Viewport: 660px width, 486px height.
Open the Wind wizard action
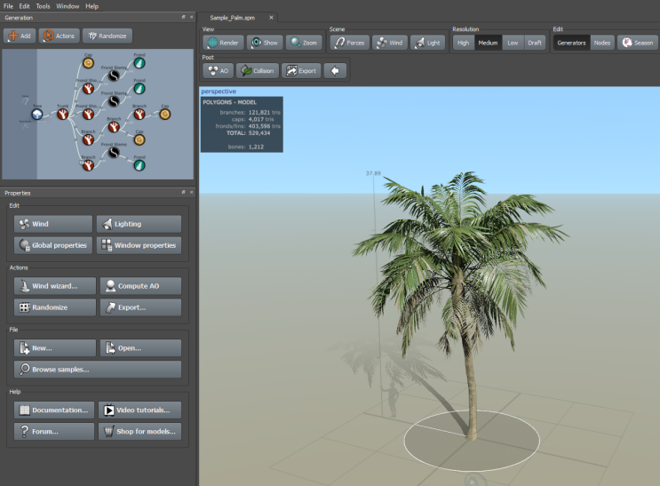[55, 286]
